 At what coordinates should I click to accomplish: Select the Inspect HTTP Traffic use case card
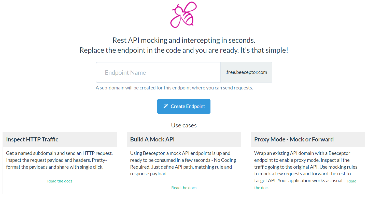pyautogui.click(x=60, y=162)
